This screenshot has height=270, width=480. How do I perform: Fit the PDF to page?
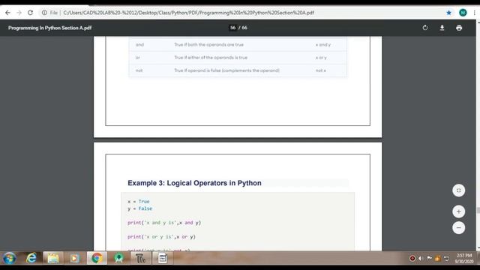pyautogui.click(x=458, y=190)
